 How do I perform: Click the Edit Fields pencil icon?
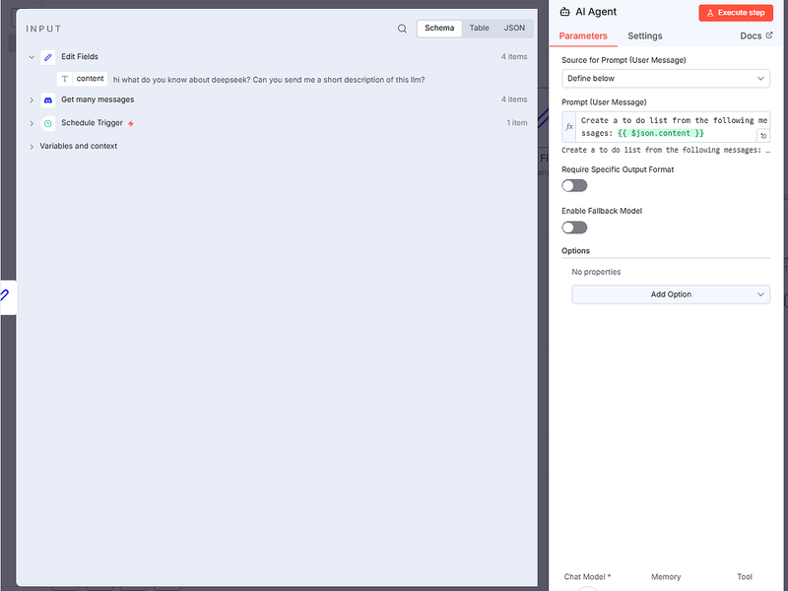(48, 57)
